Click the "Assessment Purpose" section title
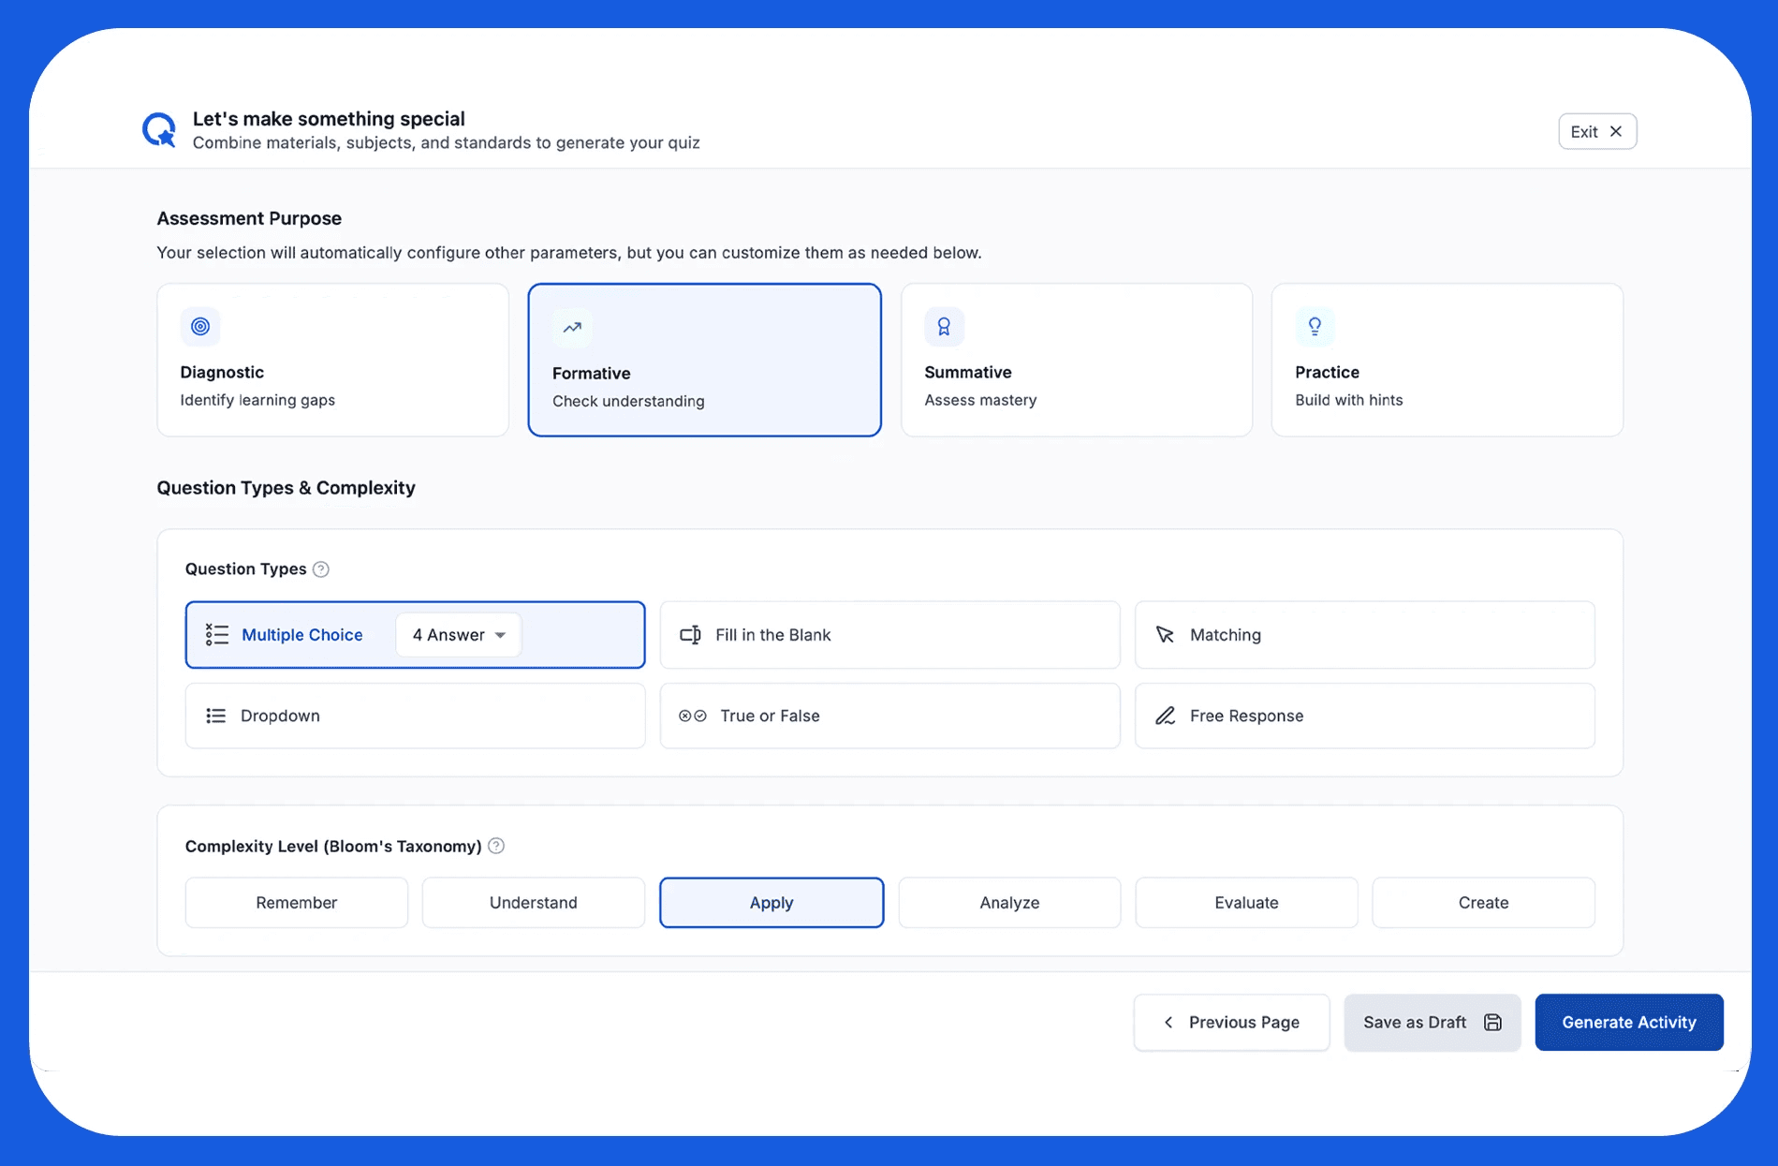 [249, 218]
